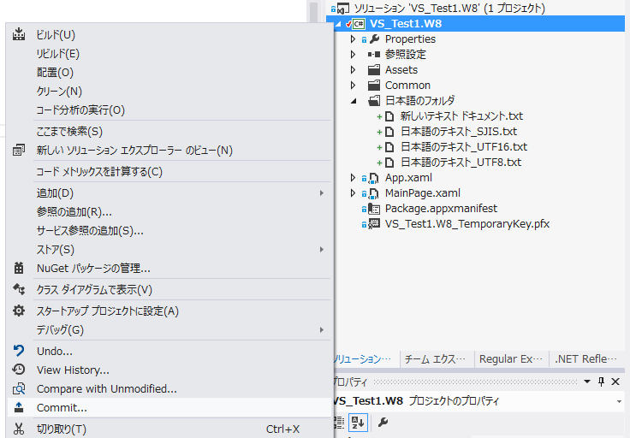The width and height of the screenshot is (630, 438).
Task: Click the categorized view icon in Properties
Action: click(339, 423)
